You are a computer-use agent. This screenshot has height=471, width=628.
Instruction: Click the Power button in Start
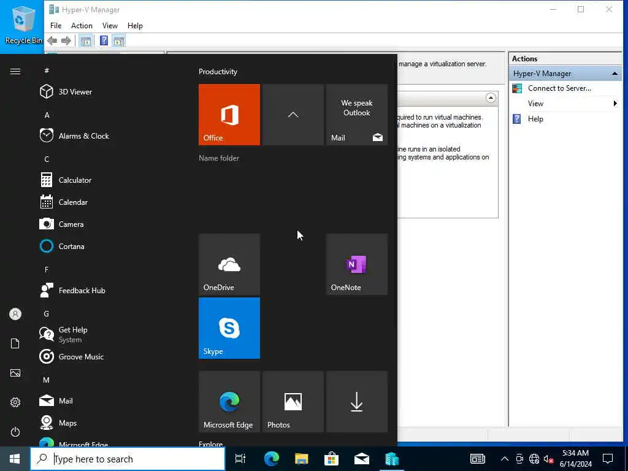15,432
